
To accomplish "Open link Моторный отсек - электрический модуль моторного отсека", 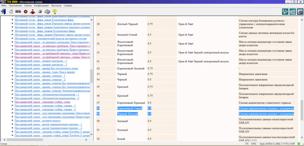I will tap(50, 39).
